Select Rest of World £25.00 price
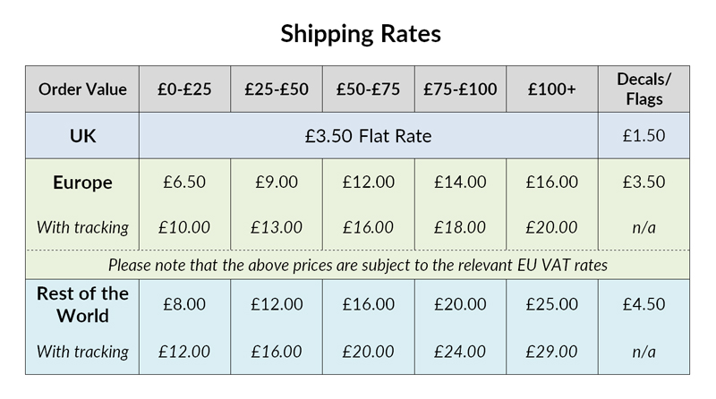This screenshot has height=399, width=716. pyautogui.click(x=551, y=304)
